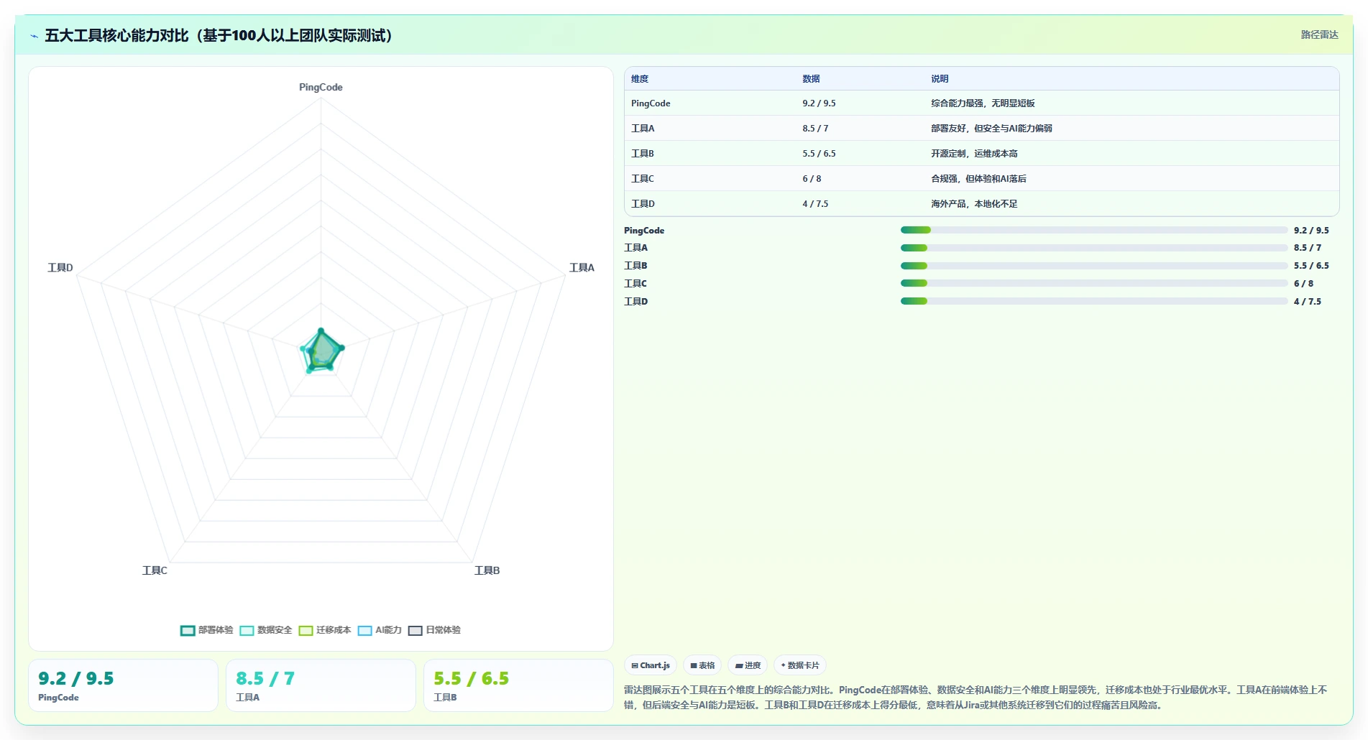Click the PingCode label in progress list
The height and width of the screenshot is (740, 1368).
click(644, 231)
